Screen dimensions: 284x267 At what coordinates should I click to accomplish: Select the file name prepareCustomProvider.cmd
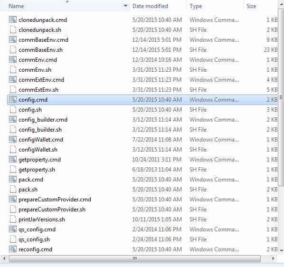click(x=55, y=200)
